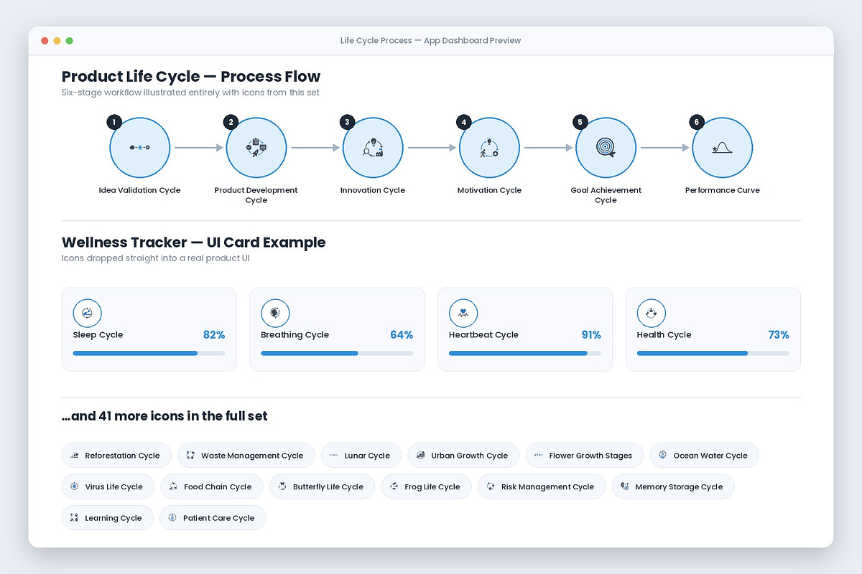862x574 pixels.
Task: Open the Ocean Water Cycle chip
Action: [704, 456]
